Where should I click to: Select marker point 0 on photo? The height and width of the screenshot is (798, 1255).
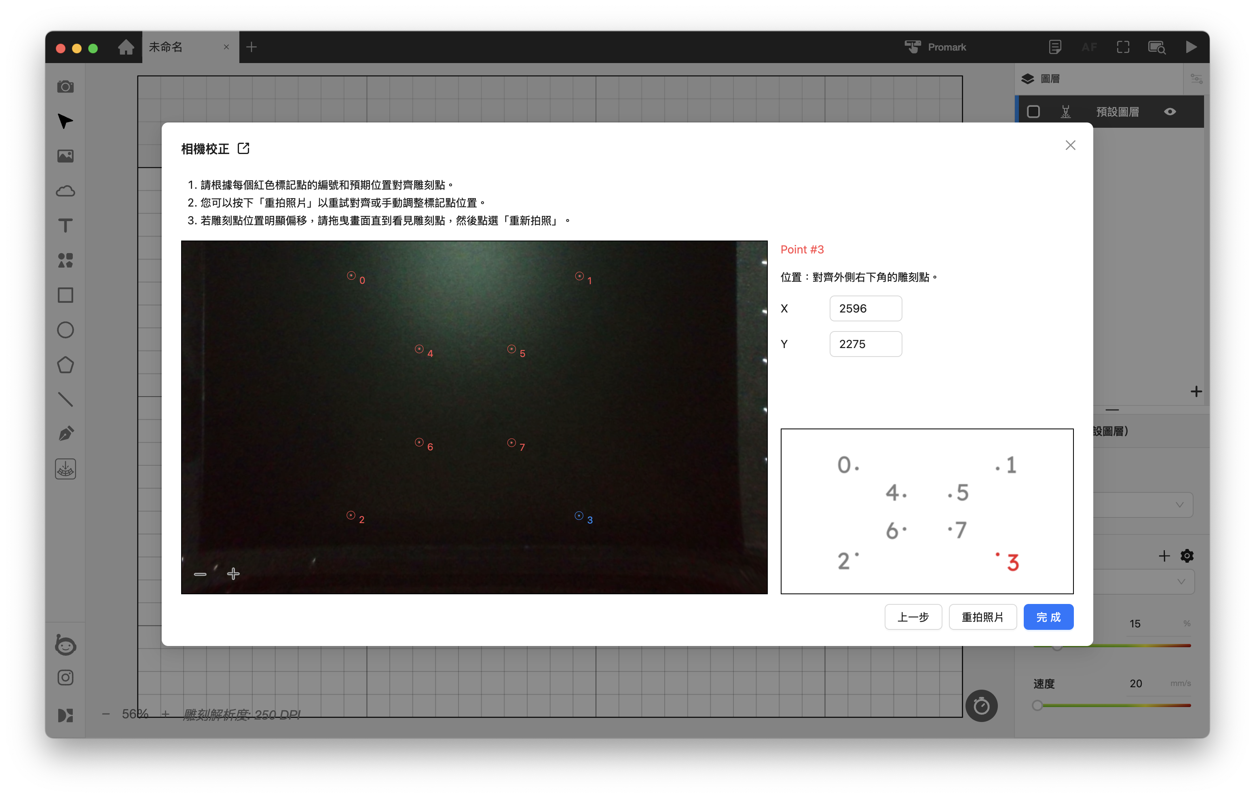(351, 275)
